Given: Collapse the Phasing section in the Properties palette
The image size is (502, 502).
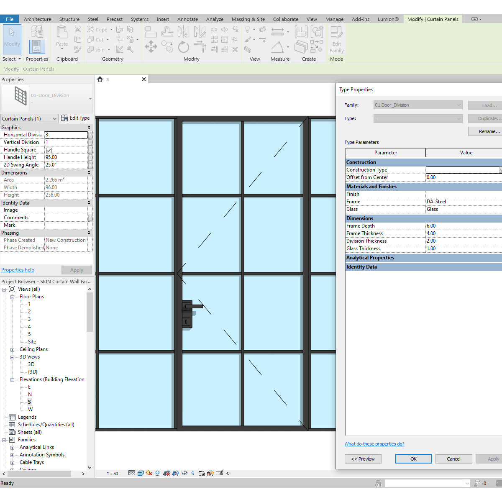Looking at the screenshot, I should [89, 233].
